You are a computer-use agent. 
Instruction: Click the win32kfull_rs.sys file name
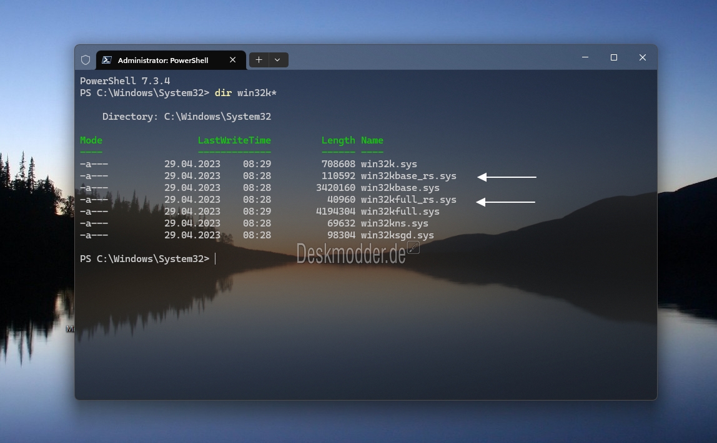pos(408,200)
